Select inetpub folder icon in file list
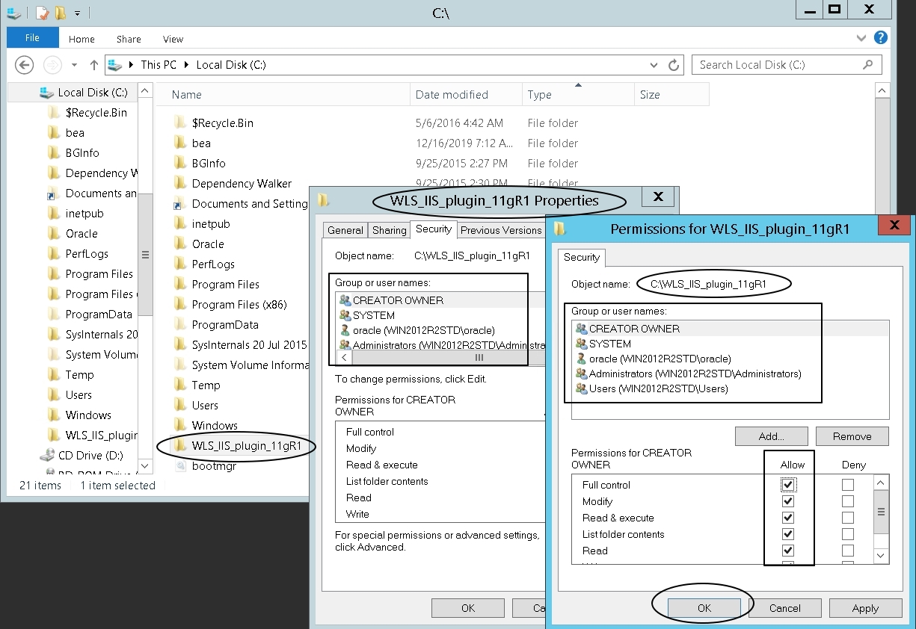Viewport: 916px width, 629px height. 180,223
